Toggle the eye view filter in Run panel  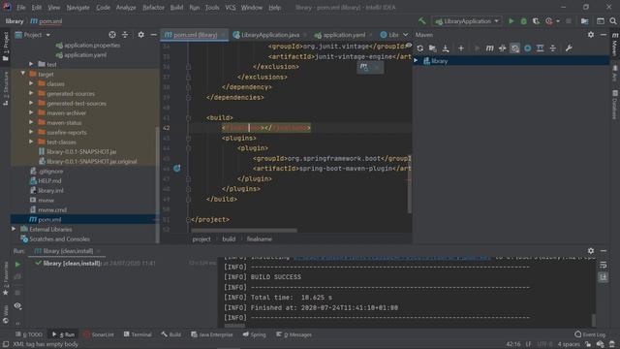(x=17, y=305)
